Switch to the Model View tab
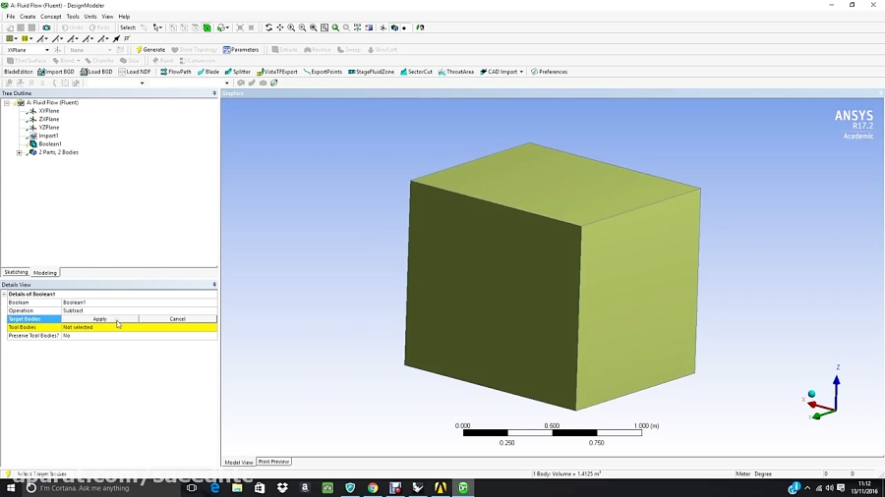This screenshot has width=885, height=497. pyautogui.click(x=239, y=462)
